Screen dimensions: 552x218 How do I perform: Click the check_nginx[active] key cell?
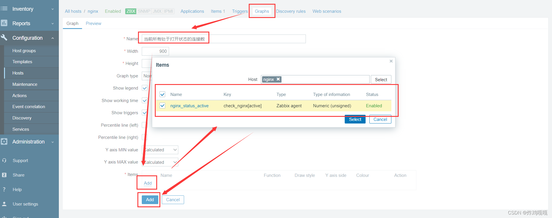click(242, 106)
